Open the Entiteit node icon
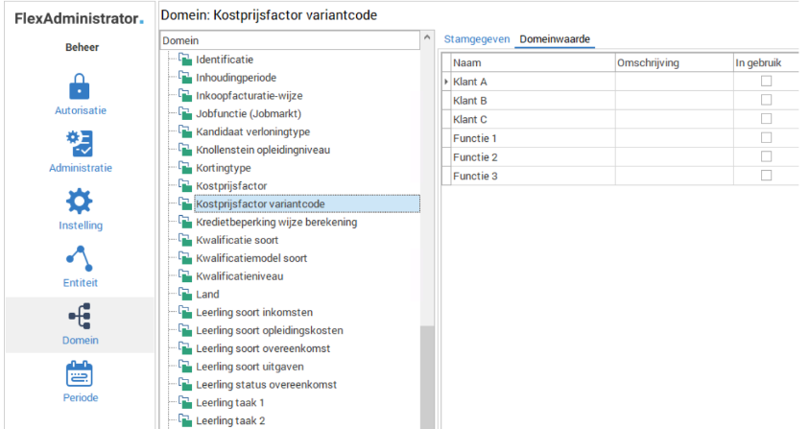This screenshot has height=429, width=809. pos(80,258)
